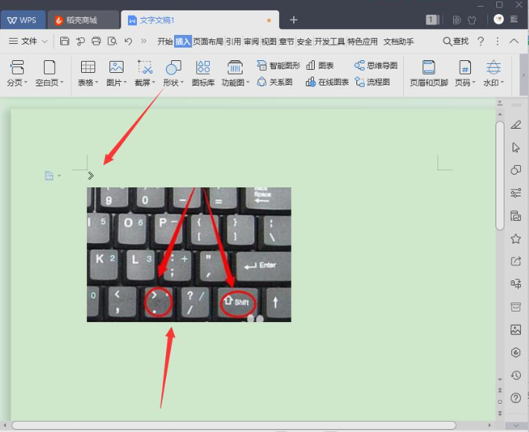Open 页眉和页脚 header and footer
The width and height of the screenshot is (529, 432).
[429, 73]
